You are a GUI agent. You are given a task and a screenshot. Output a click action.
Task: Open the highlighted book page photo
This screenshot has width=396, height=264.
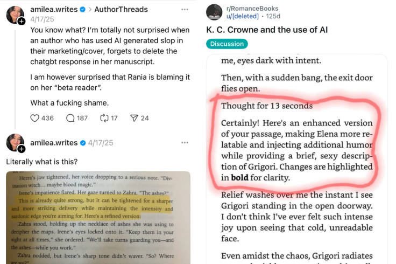point(98,218)
